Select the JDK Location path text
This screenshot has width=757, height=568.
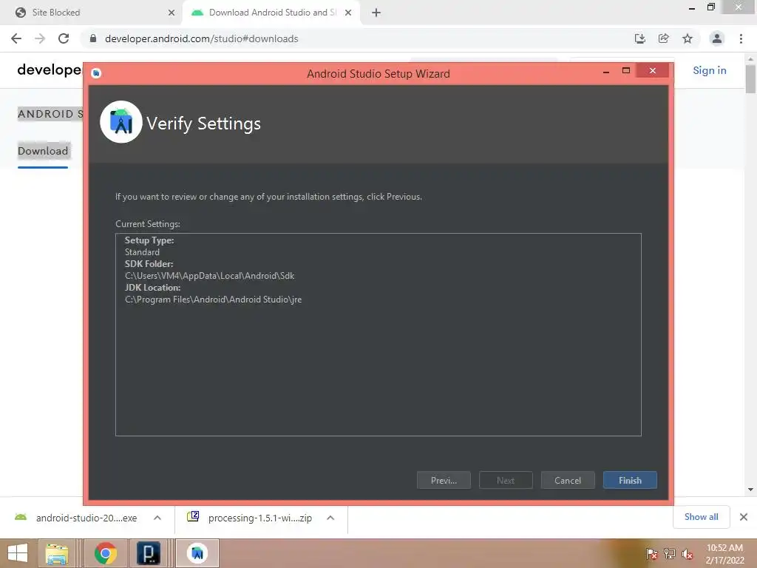pyautogui.click(x=213, y=300)
